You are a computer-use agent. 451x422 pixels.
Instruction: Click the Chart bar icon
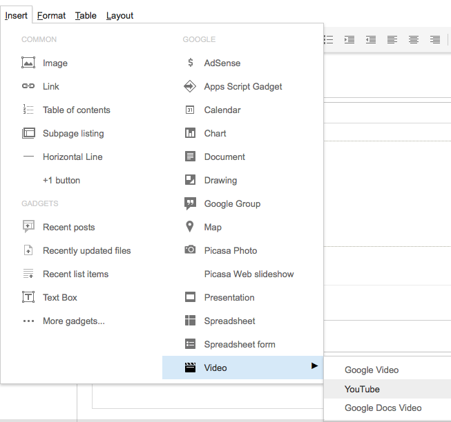click(190, 133)
